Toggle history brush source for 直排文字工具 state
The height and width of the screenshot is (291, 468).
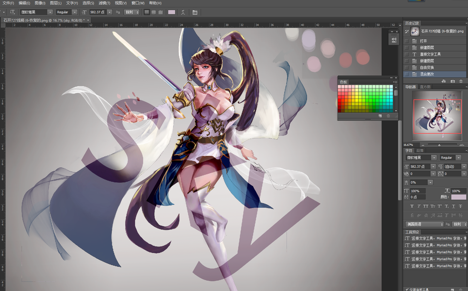point(406,54)
